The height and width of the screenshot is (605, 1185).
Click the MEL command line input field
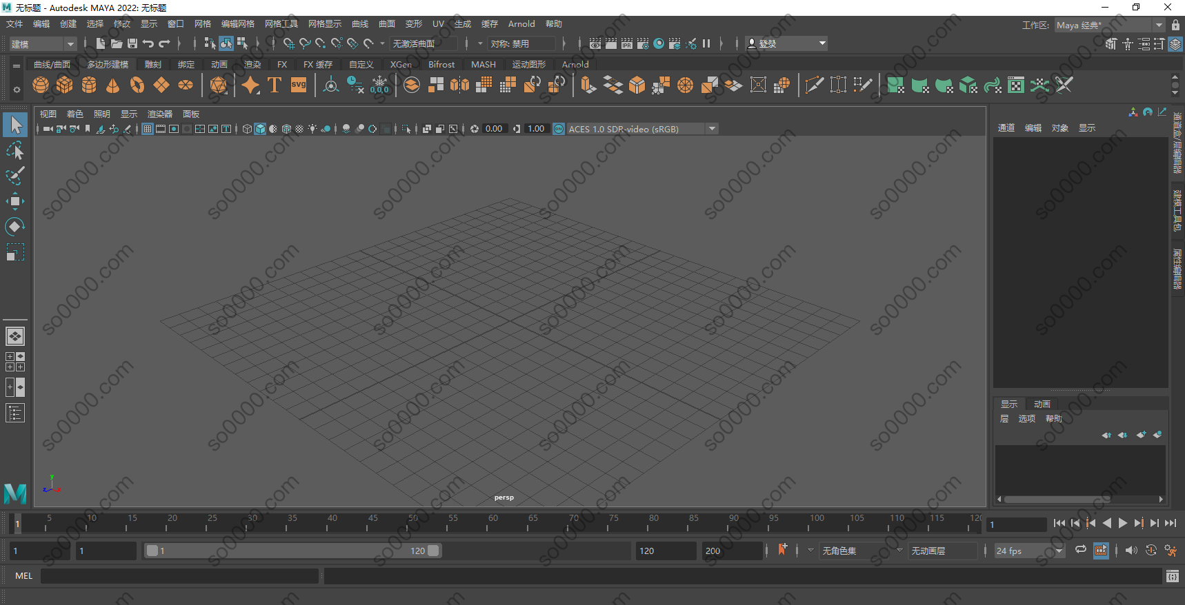179,576
